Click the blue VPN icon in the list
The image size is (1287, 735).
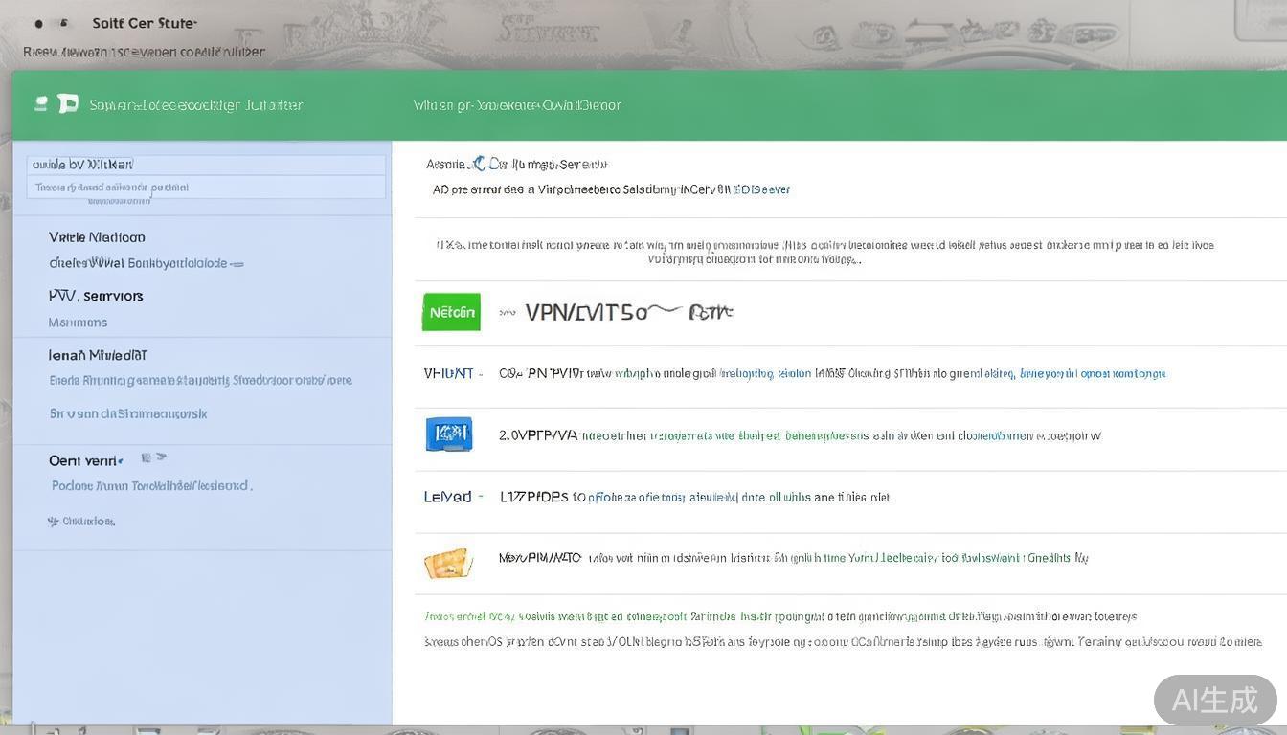coord(448,434)
